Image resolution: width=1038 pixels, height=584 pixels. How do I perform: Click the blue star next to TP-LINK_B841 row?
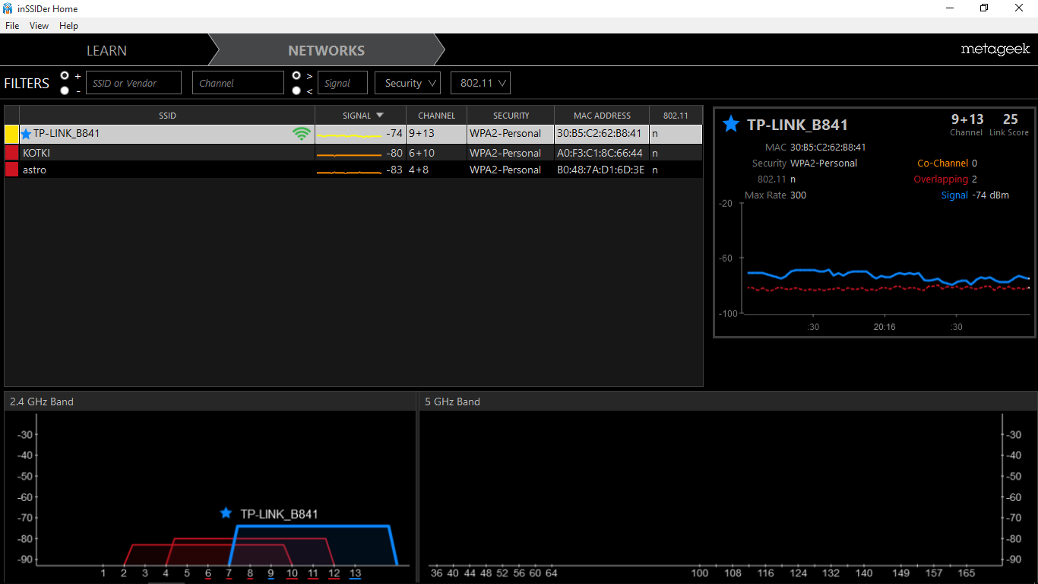pyautogui.click(x=27, y=134)
